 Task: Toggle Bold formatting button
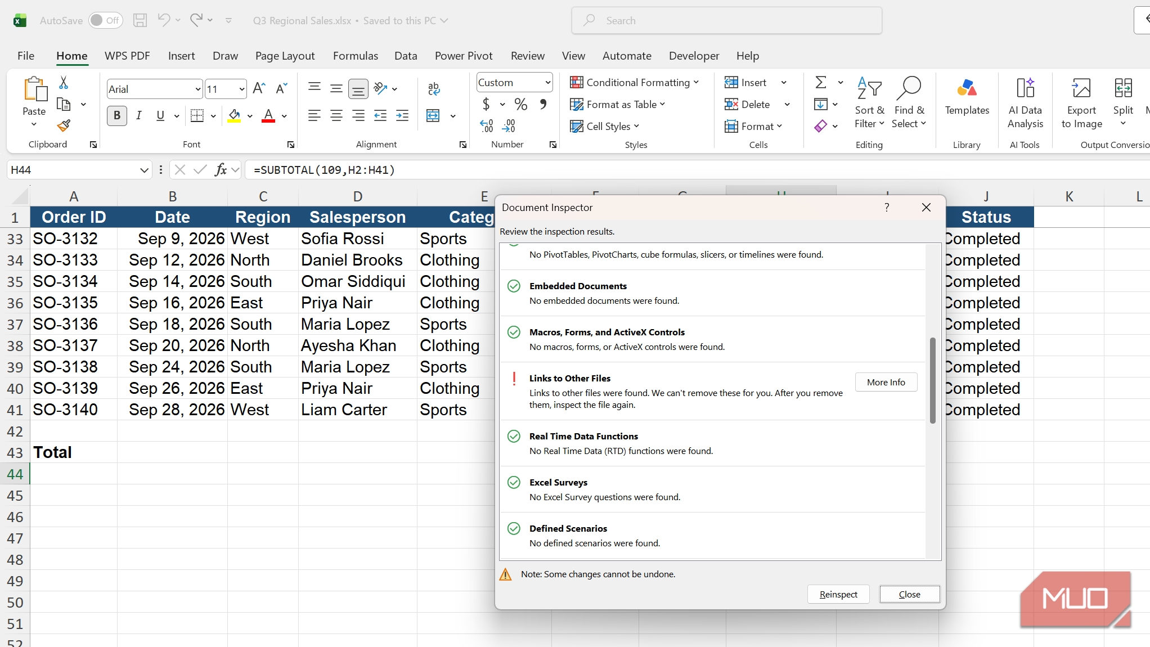117,116
